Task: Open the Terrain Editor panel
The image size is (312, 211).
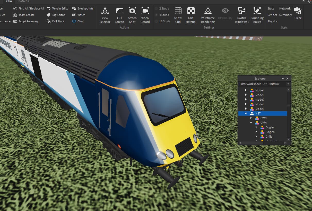Action: 58,8
